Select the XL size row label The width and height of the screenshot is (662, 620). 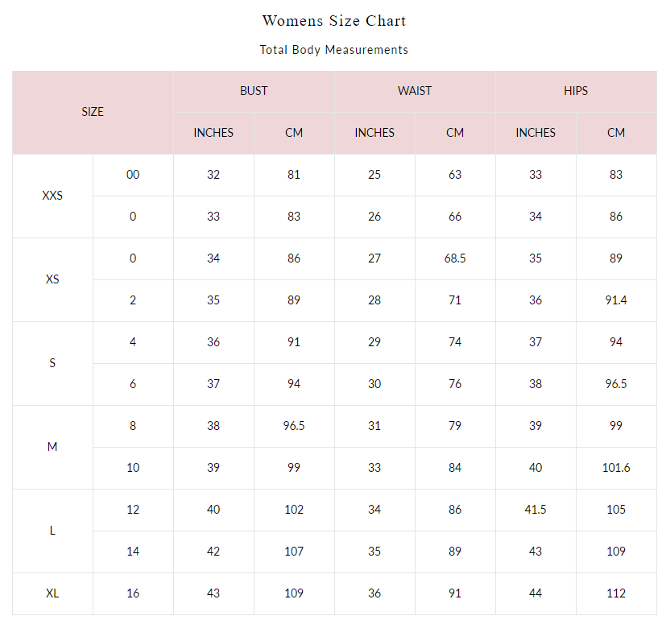pos(52,593)
